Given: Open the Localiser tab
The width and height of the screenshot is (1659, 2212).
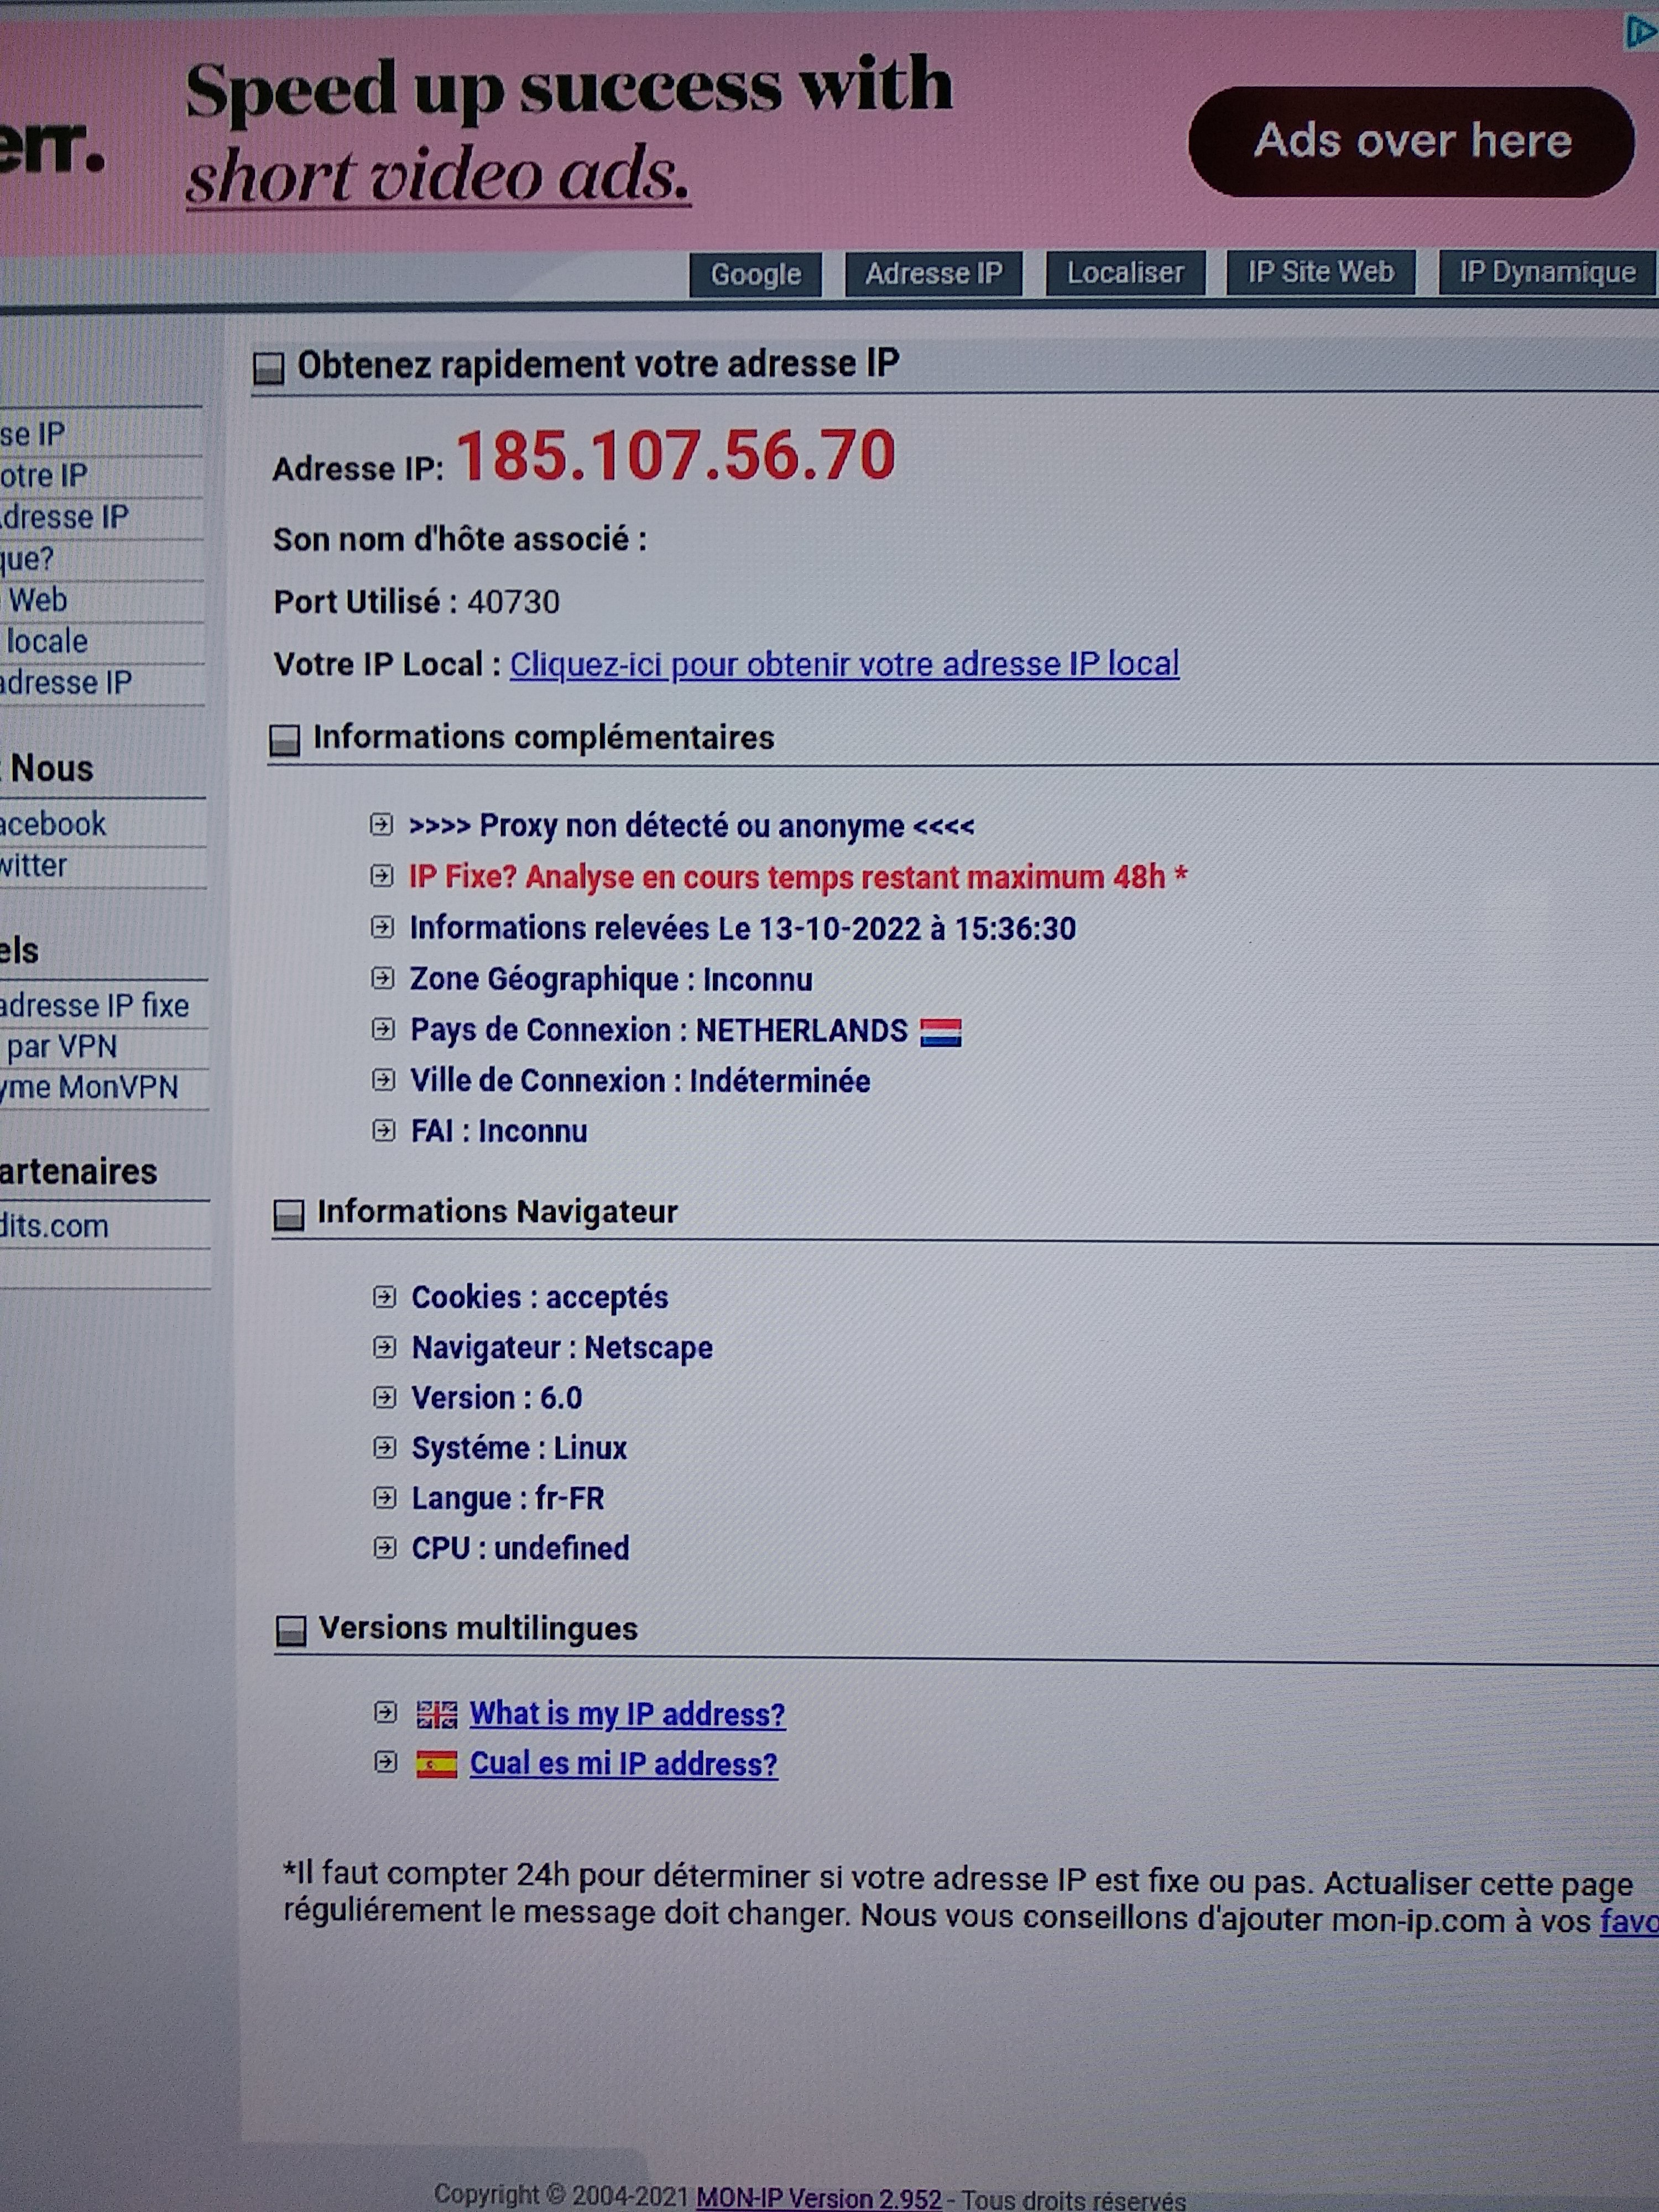Looking at the screenshot, I should coord(1125,273).
